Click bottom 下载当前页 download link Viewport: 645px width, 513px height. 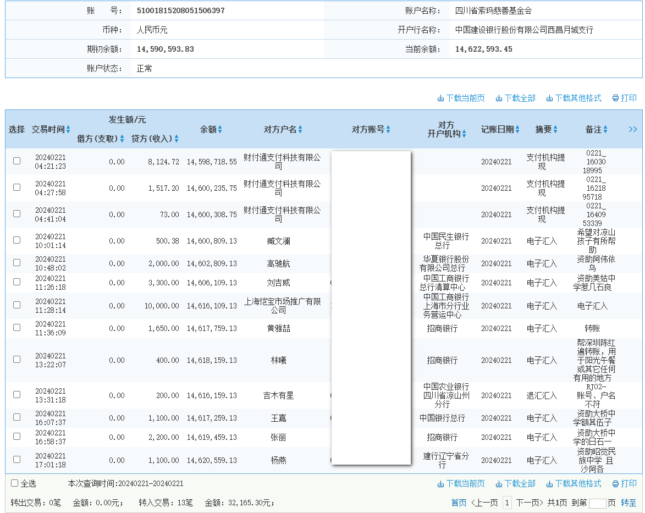click(x=461, y=484)
